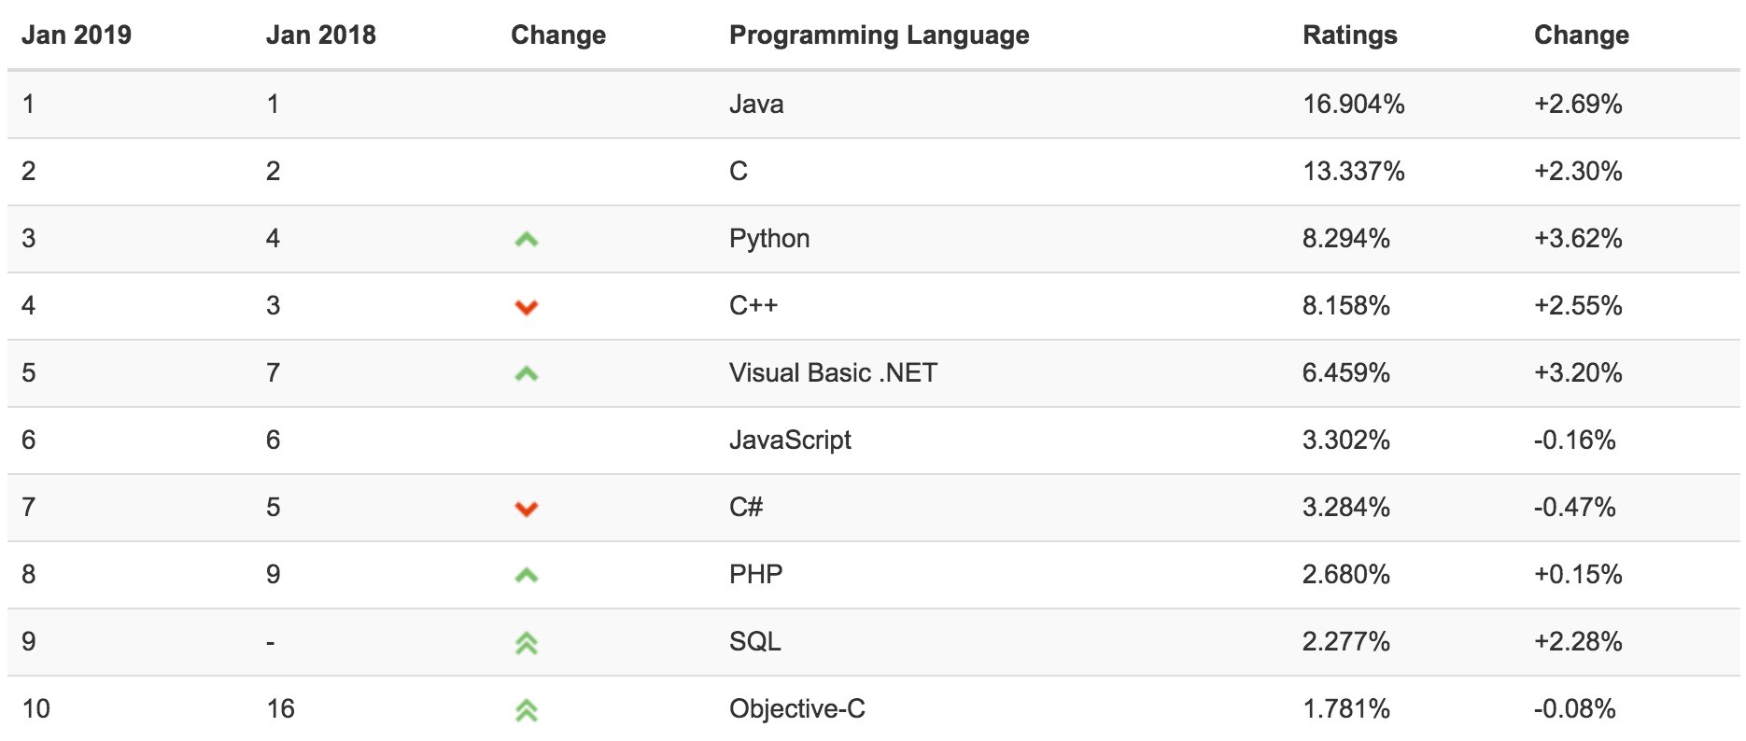This screenshot has height=741, width=1746.
Task: Click the Visual Basic .NET entry
Action: (x=833, y=373)
